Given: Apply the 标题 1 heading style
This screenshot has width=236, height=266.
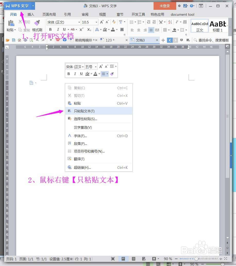Looking at the screenshot, I should (218, 26).
